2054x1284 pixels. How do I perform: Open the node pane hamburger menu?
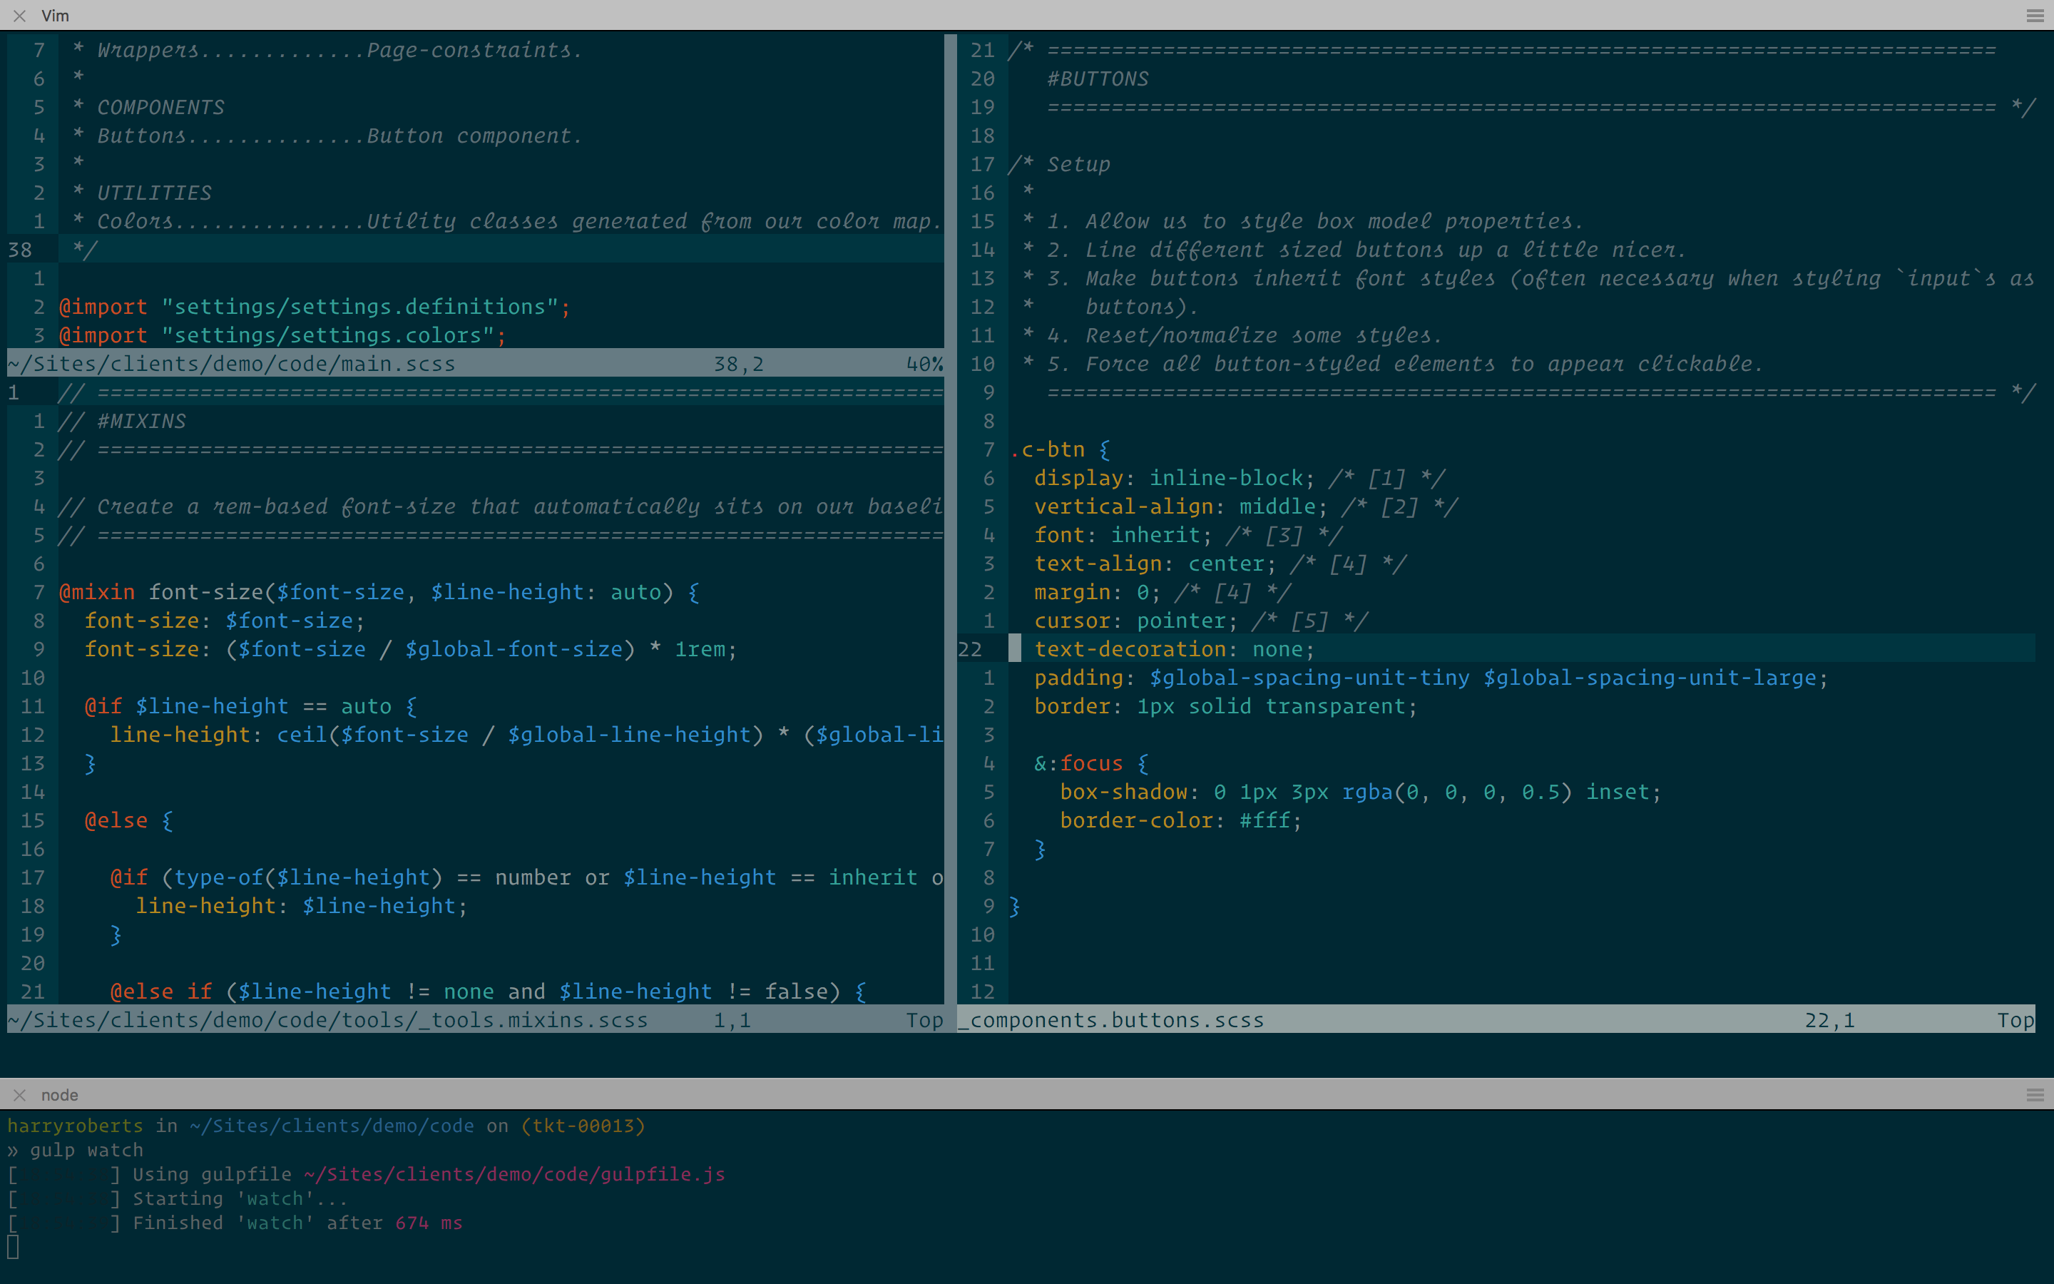point(2035,1095)
